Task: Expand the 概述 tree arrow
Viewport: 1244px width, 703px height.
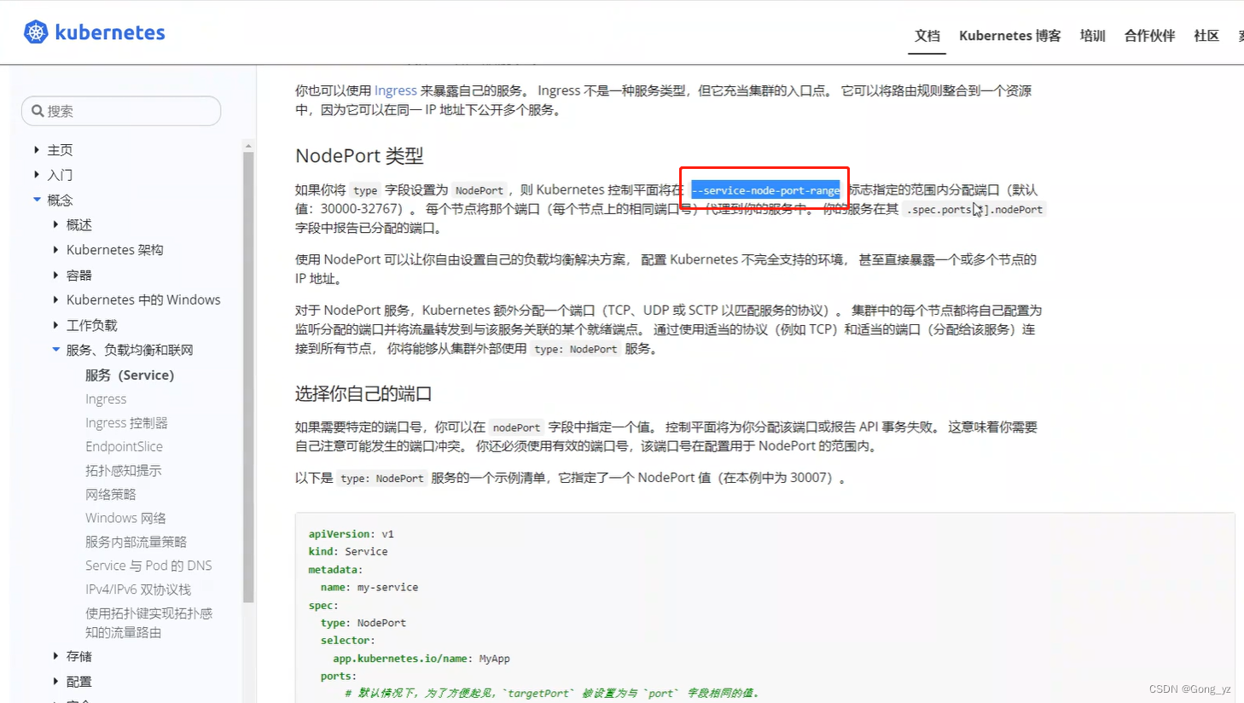Action: [55, 224]
